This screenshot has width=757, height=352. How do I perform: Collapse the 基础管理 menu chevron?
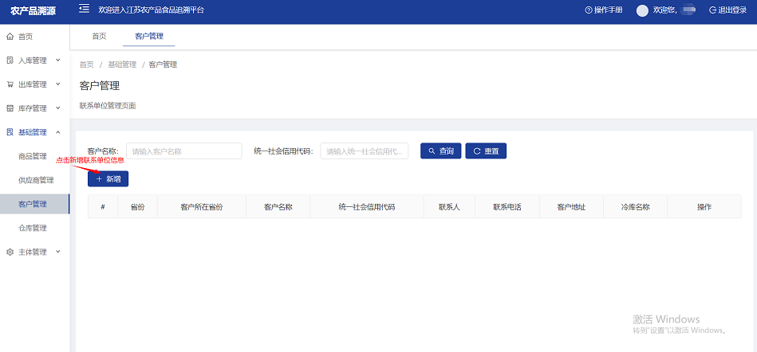pos(57,132)
